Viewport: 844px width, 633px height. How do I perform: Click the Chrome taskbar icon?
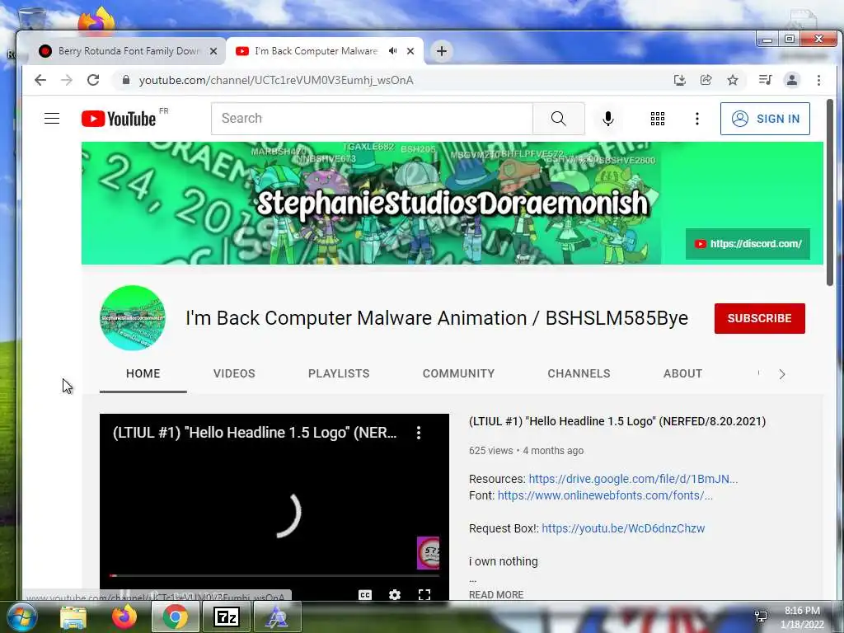tap(176, 617)
